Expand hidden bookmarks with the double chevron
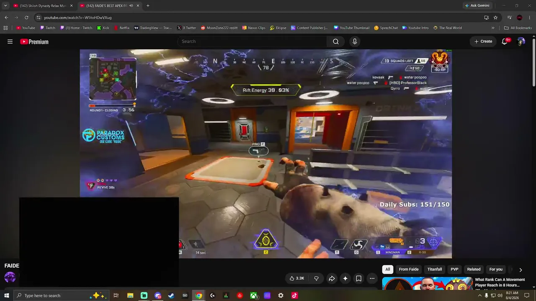Image resolution: width=536 pixels, height=301 pixels. (x=493, y=28)
